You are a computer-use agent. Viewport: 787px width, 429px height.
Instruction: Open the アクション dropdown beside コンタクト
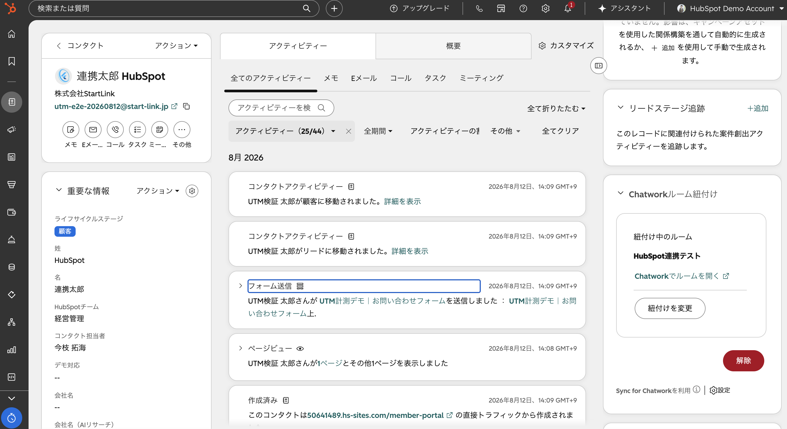pos(176,45)
